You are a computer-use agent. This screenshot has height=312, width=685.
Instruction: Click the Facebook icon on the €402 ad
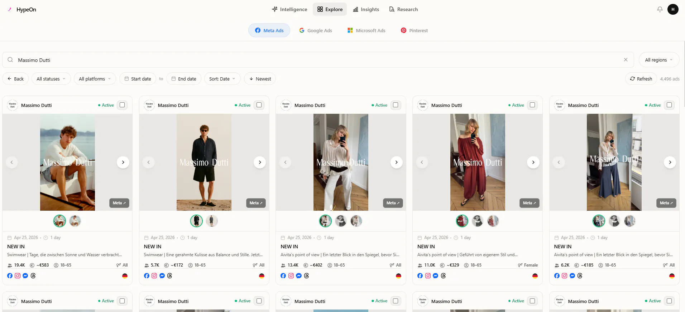[x=283, y=276]
